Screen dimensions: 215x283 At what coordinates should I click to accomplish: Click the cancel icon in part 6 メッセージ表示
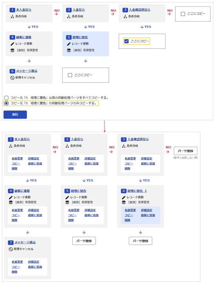[x=12, y=78]
